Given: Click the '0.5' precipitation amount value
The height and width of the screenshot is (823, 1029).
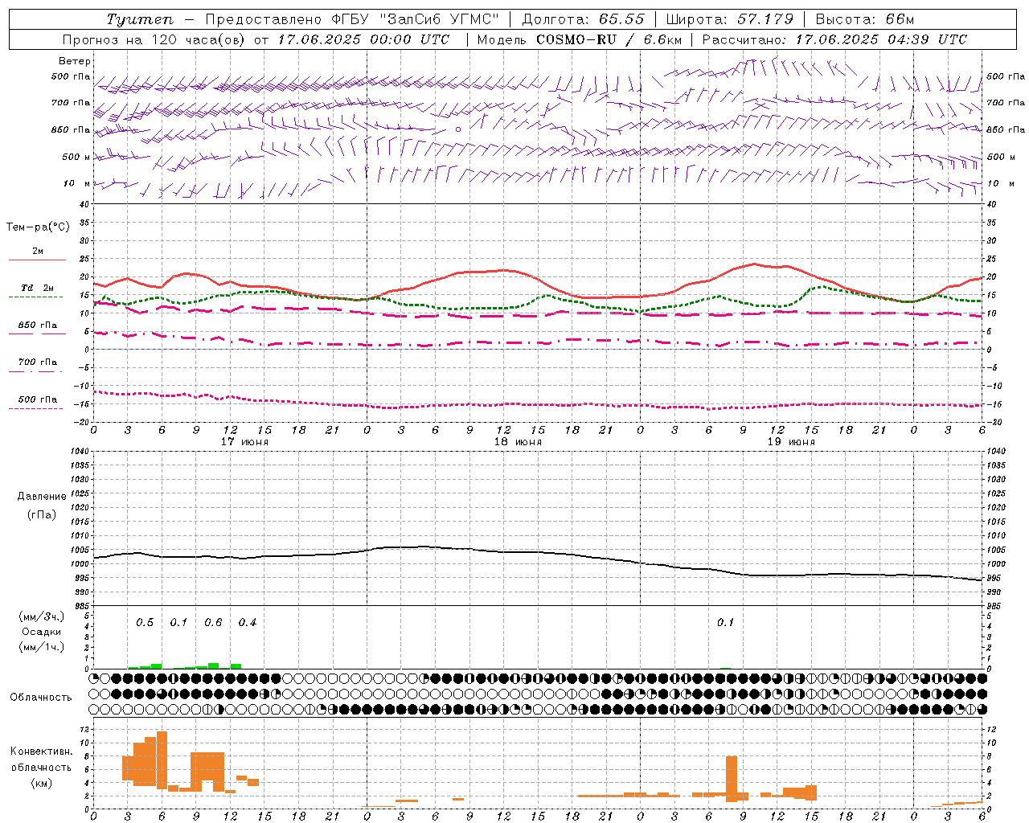Looking at the screenshot, I should click(x=145, y=623).
